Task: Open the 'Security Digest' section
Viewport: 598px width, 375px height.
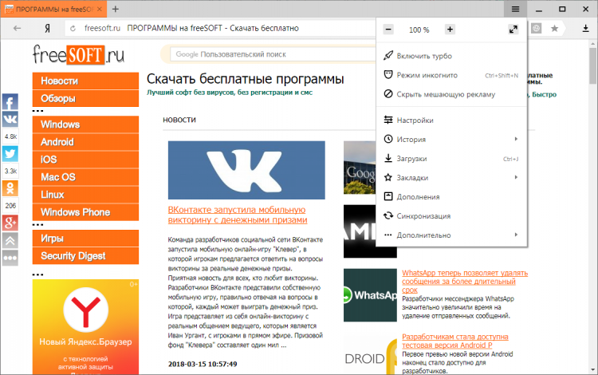Action: [85, 256]
